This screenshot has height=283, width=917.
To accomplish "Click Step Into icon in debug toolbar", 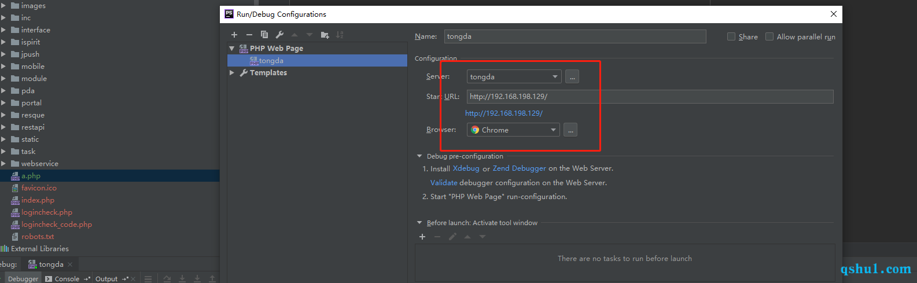I will (182, 278).
